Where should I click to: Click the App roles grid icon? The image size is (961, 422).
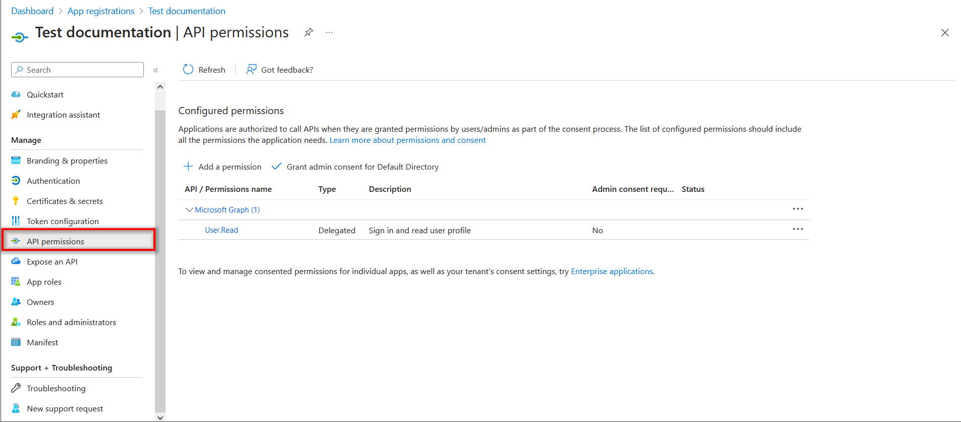[x=16, y=282]
